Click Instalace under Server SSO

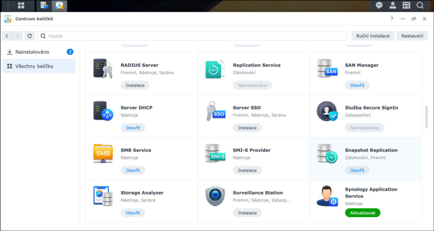pos(247,128)
